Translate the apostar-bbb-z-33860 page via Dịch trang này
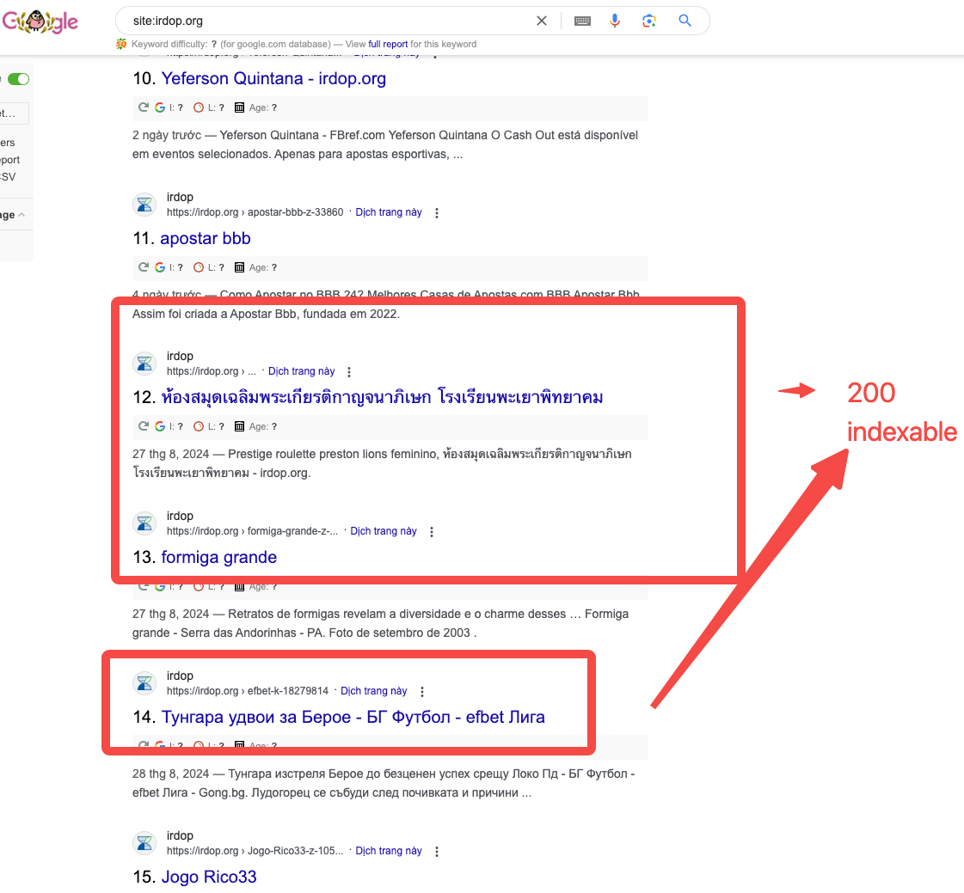The width and height of the screenshot is (964, 893). click(389, 212)
